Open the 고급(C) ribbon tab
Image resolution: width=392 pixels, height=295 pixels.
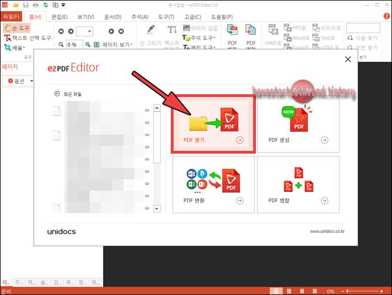[193, 17]
